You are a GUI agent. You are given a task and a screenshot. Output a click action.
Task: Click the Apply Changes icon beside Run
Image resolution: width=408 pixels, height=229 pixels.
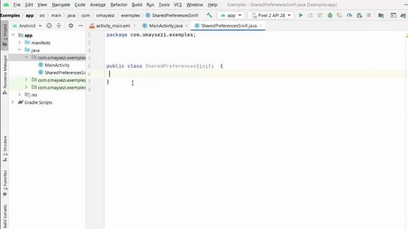(310, 15)
